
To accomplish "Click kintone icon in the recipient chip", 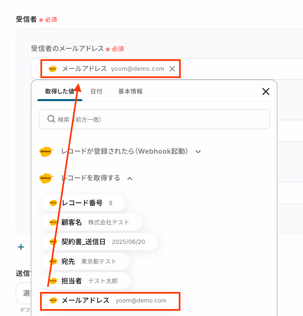I will coord(53,69).
